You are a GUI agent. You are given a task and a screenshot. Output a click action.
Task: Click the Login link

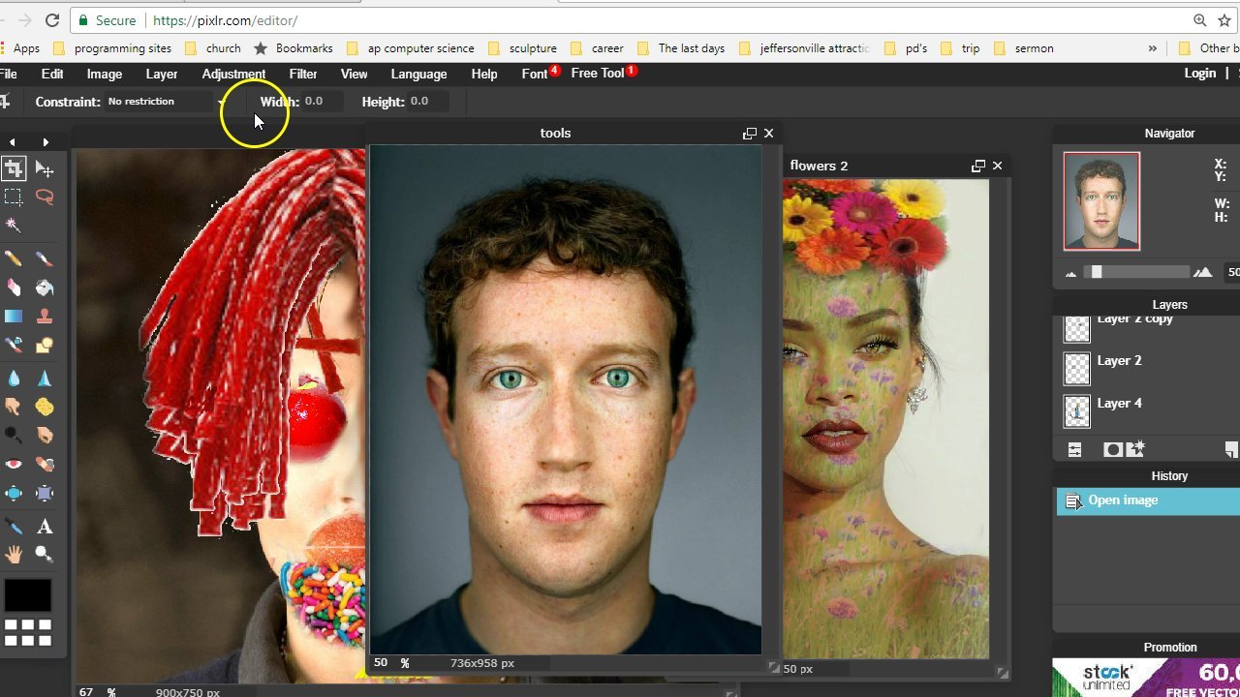[x=1199, y=74]
